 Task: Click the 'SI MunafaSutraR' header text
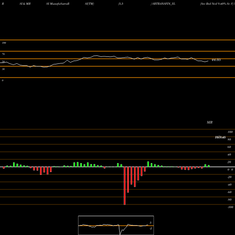pos(58,4)
